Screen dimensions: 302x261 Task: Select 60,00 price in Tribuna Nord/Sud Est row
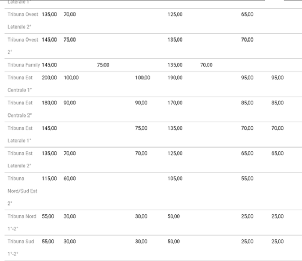click(x=69, y=178)
